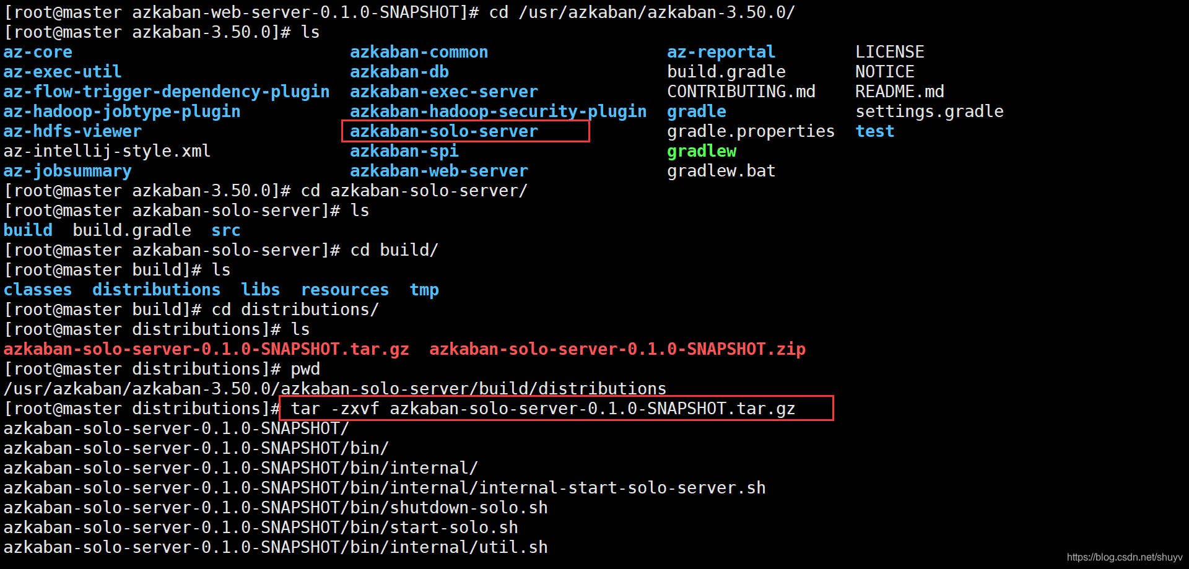Click the tmp directory entry

click(424, 290)
